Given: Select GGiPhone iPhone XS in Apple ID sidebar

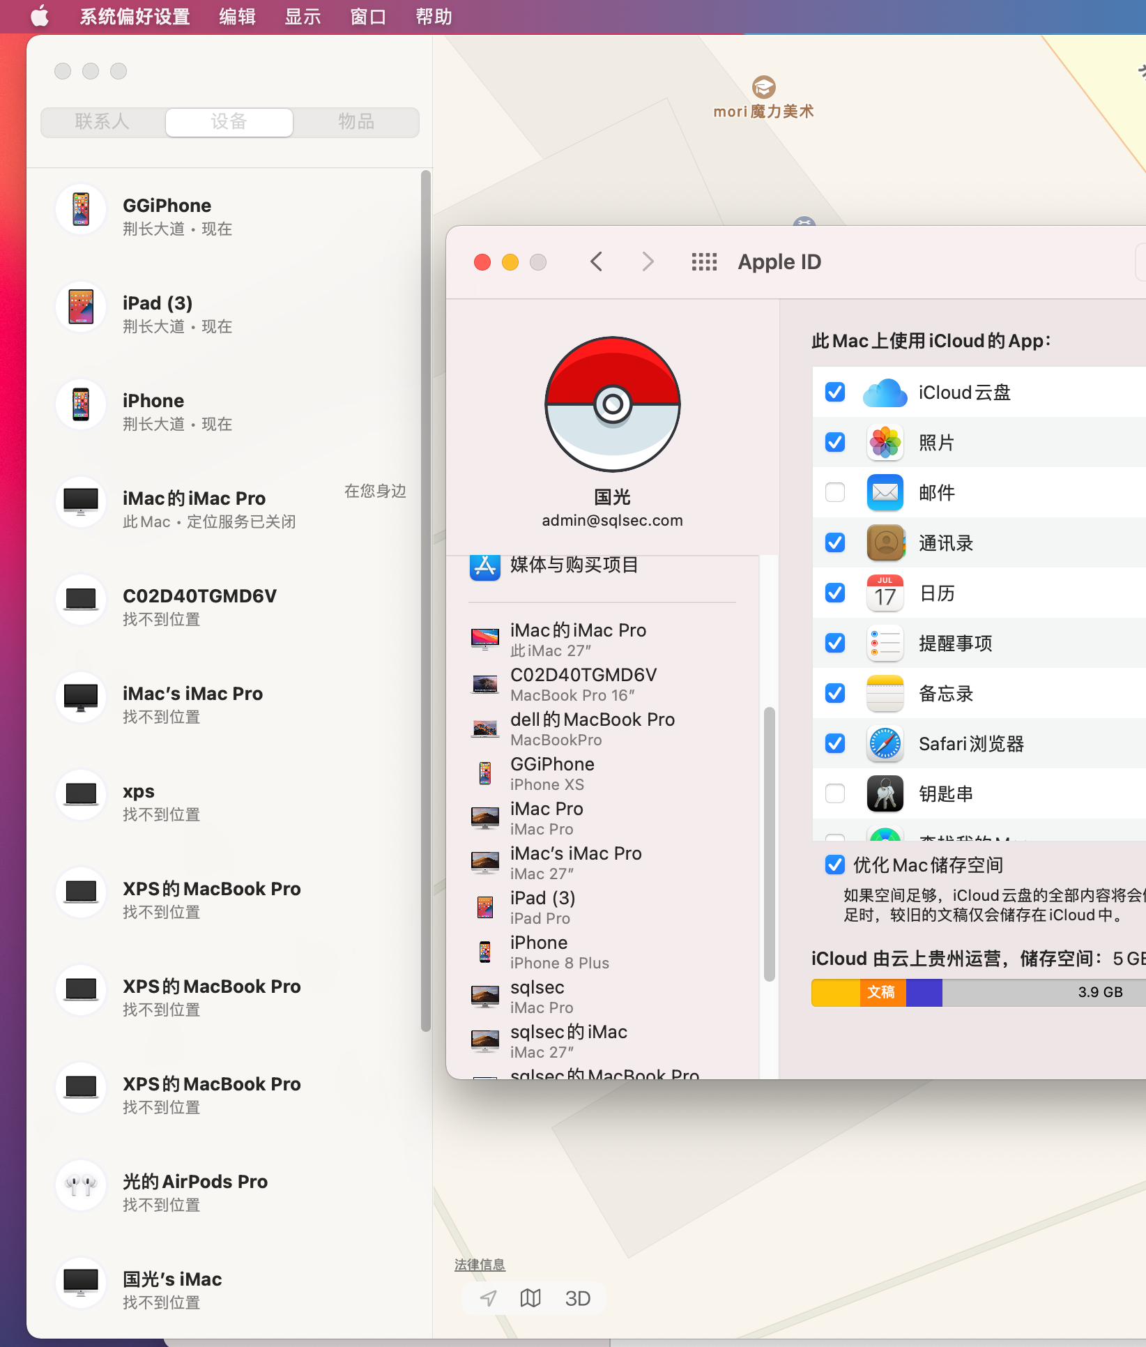Looking at the screenshot, I should click(x=602, y=773).
